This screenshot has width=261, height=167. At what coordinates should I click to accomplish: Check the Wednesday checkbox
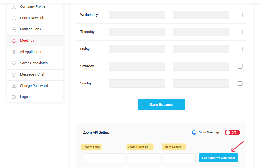[x=240, y=15]
